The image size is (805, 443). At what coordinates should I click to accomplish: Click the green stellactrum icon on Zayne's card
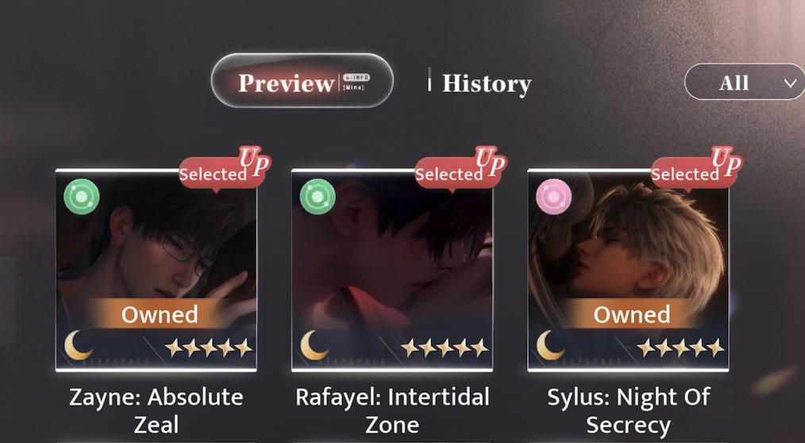coord(82,197)
